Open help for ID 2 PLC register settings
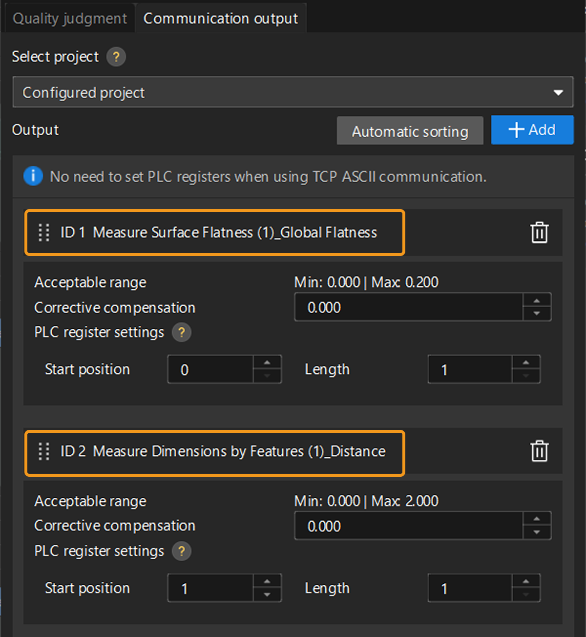Image resolution: width=586 pixels, height=637 pixels. click(182, 552)
